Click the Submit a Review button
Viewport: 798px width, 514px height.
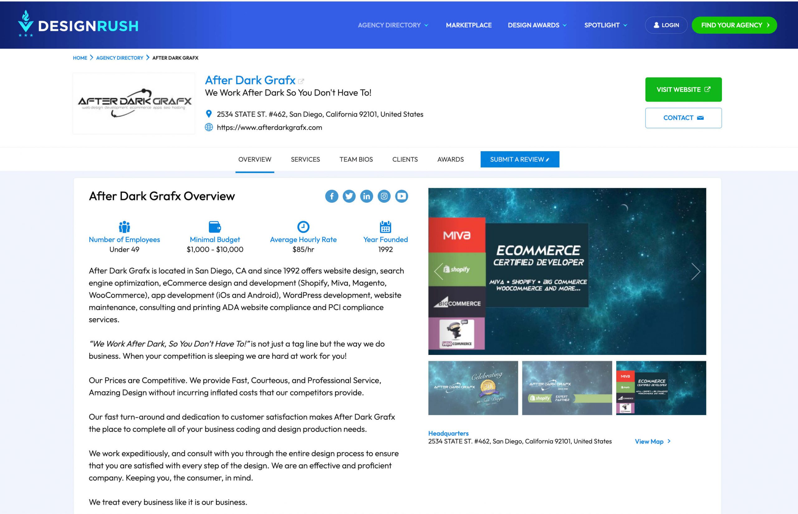coord(520,160)
